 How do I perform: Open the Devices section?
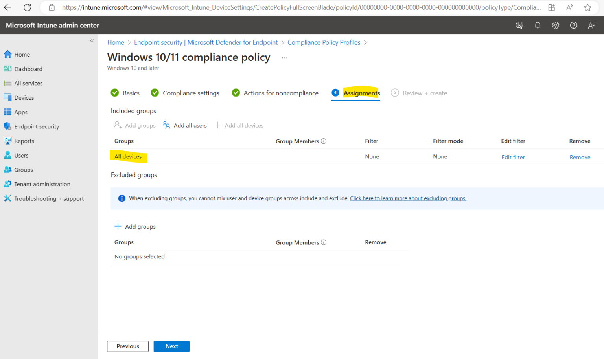25,97
